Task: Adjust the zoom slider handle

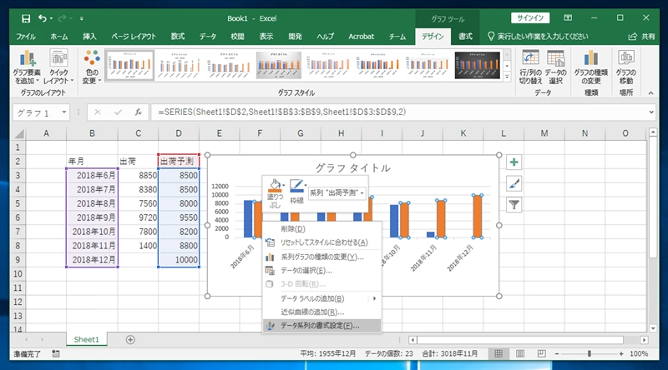Action: (x=590, y=353)
